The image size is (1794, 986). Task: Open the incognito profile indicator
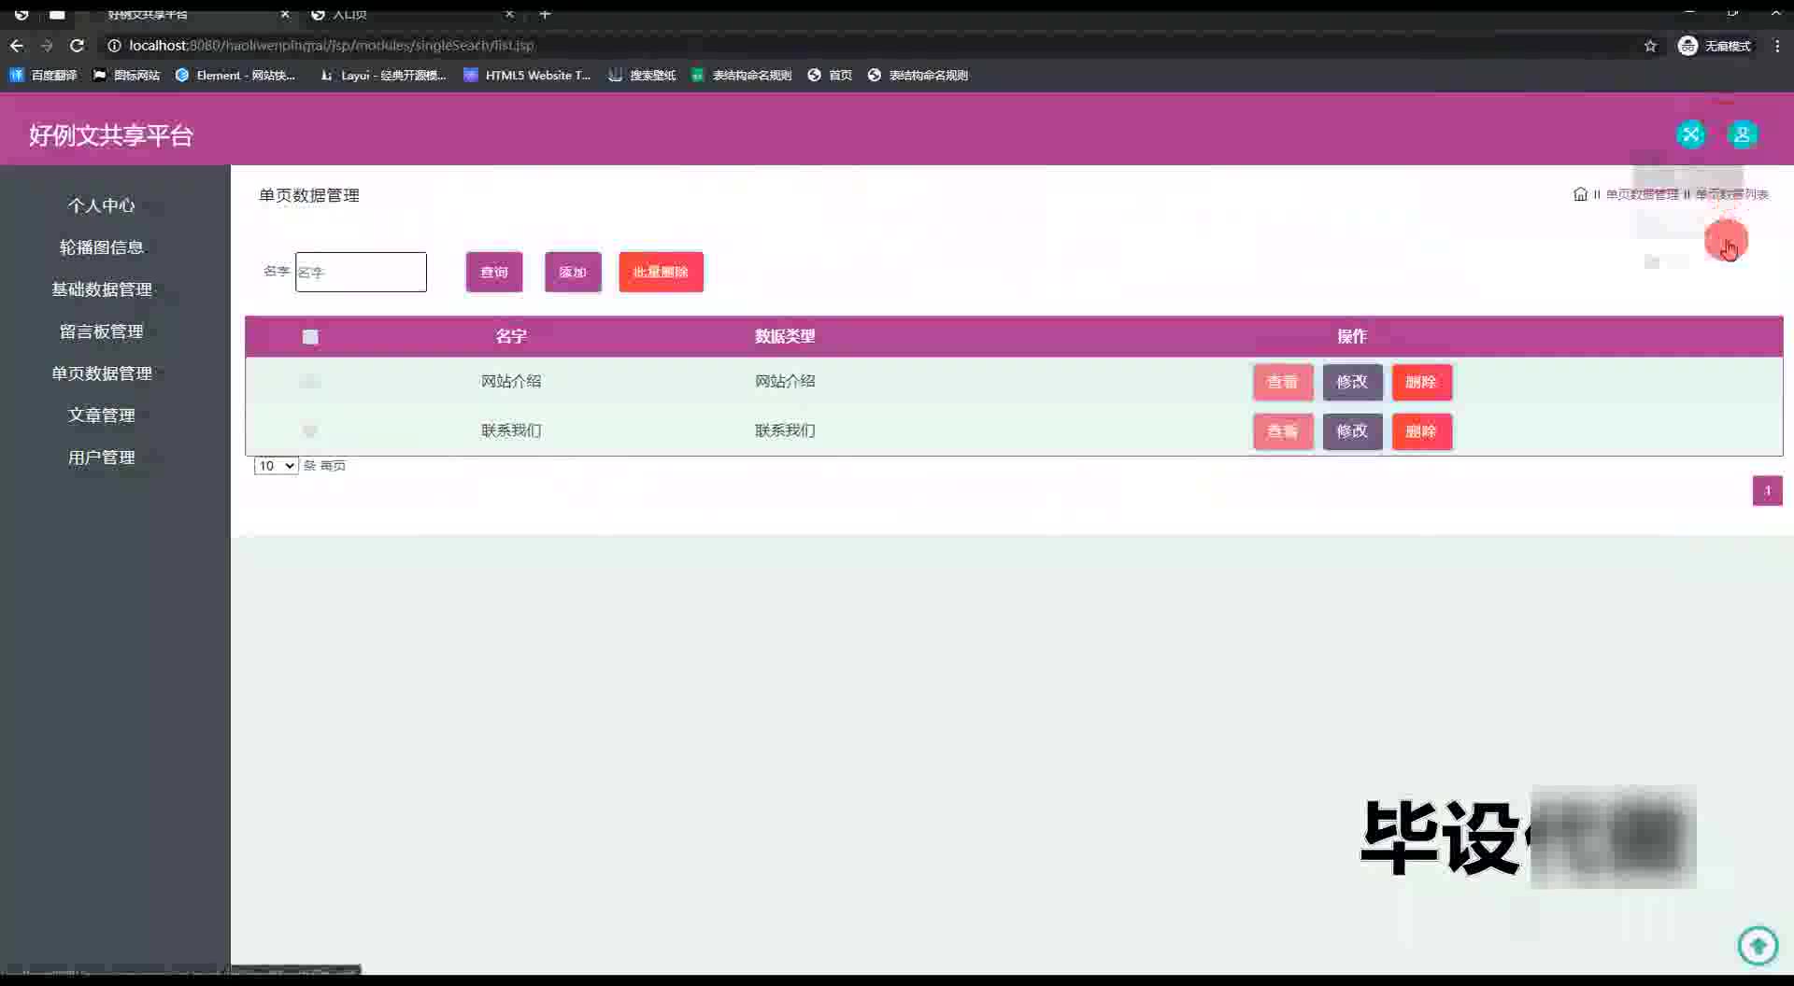pos(1715,46)
